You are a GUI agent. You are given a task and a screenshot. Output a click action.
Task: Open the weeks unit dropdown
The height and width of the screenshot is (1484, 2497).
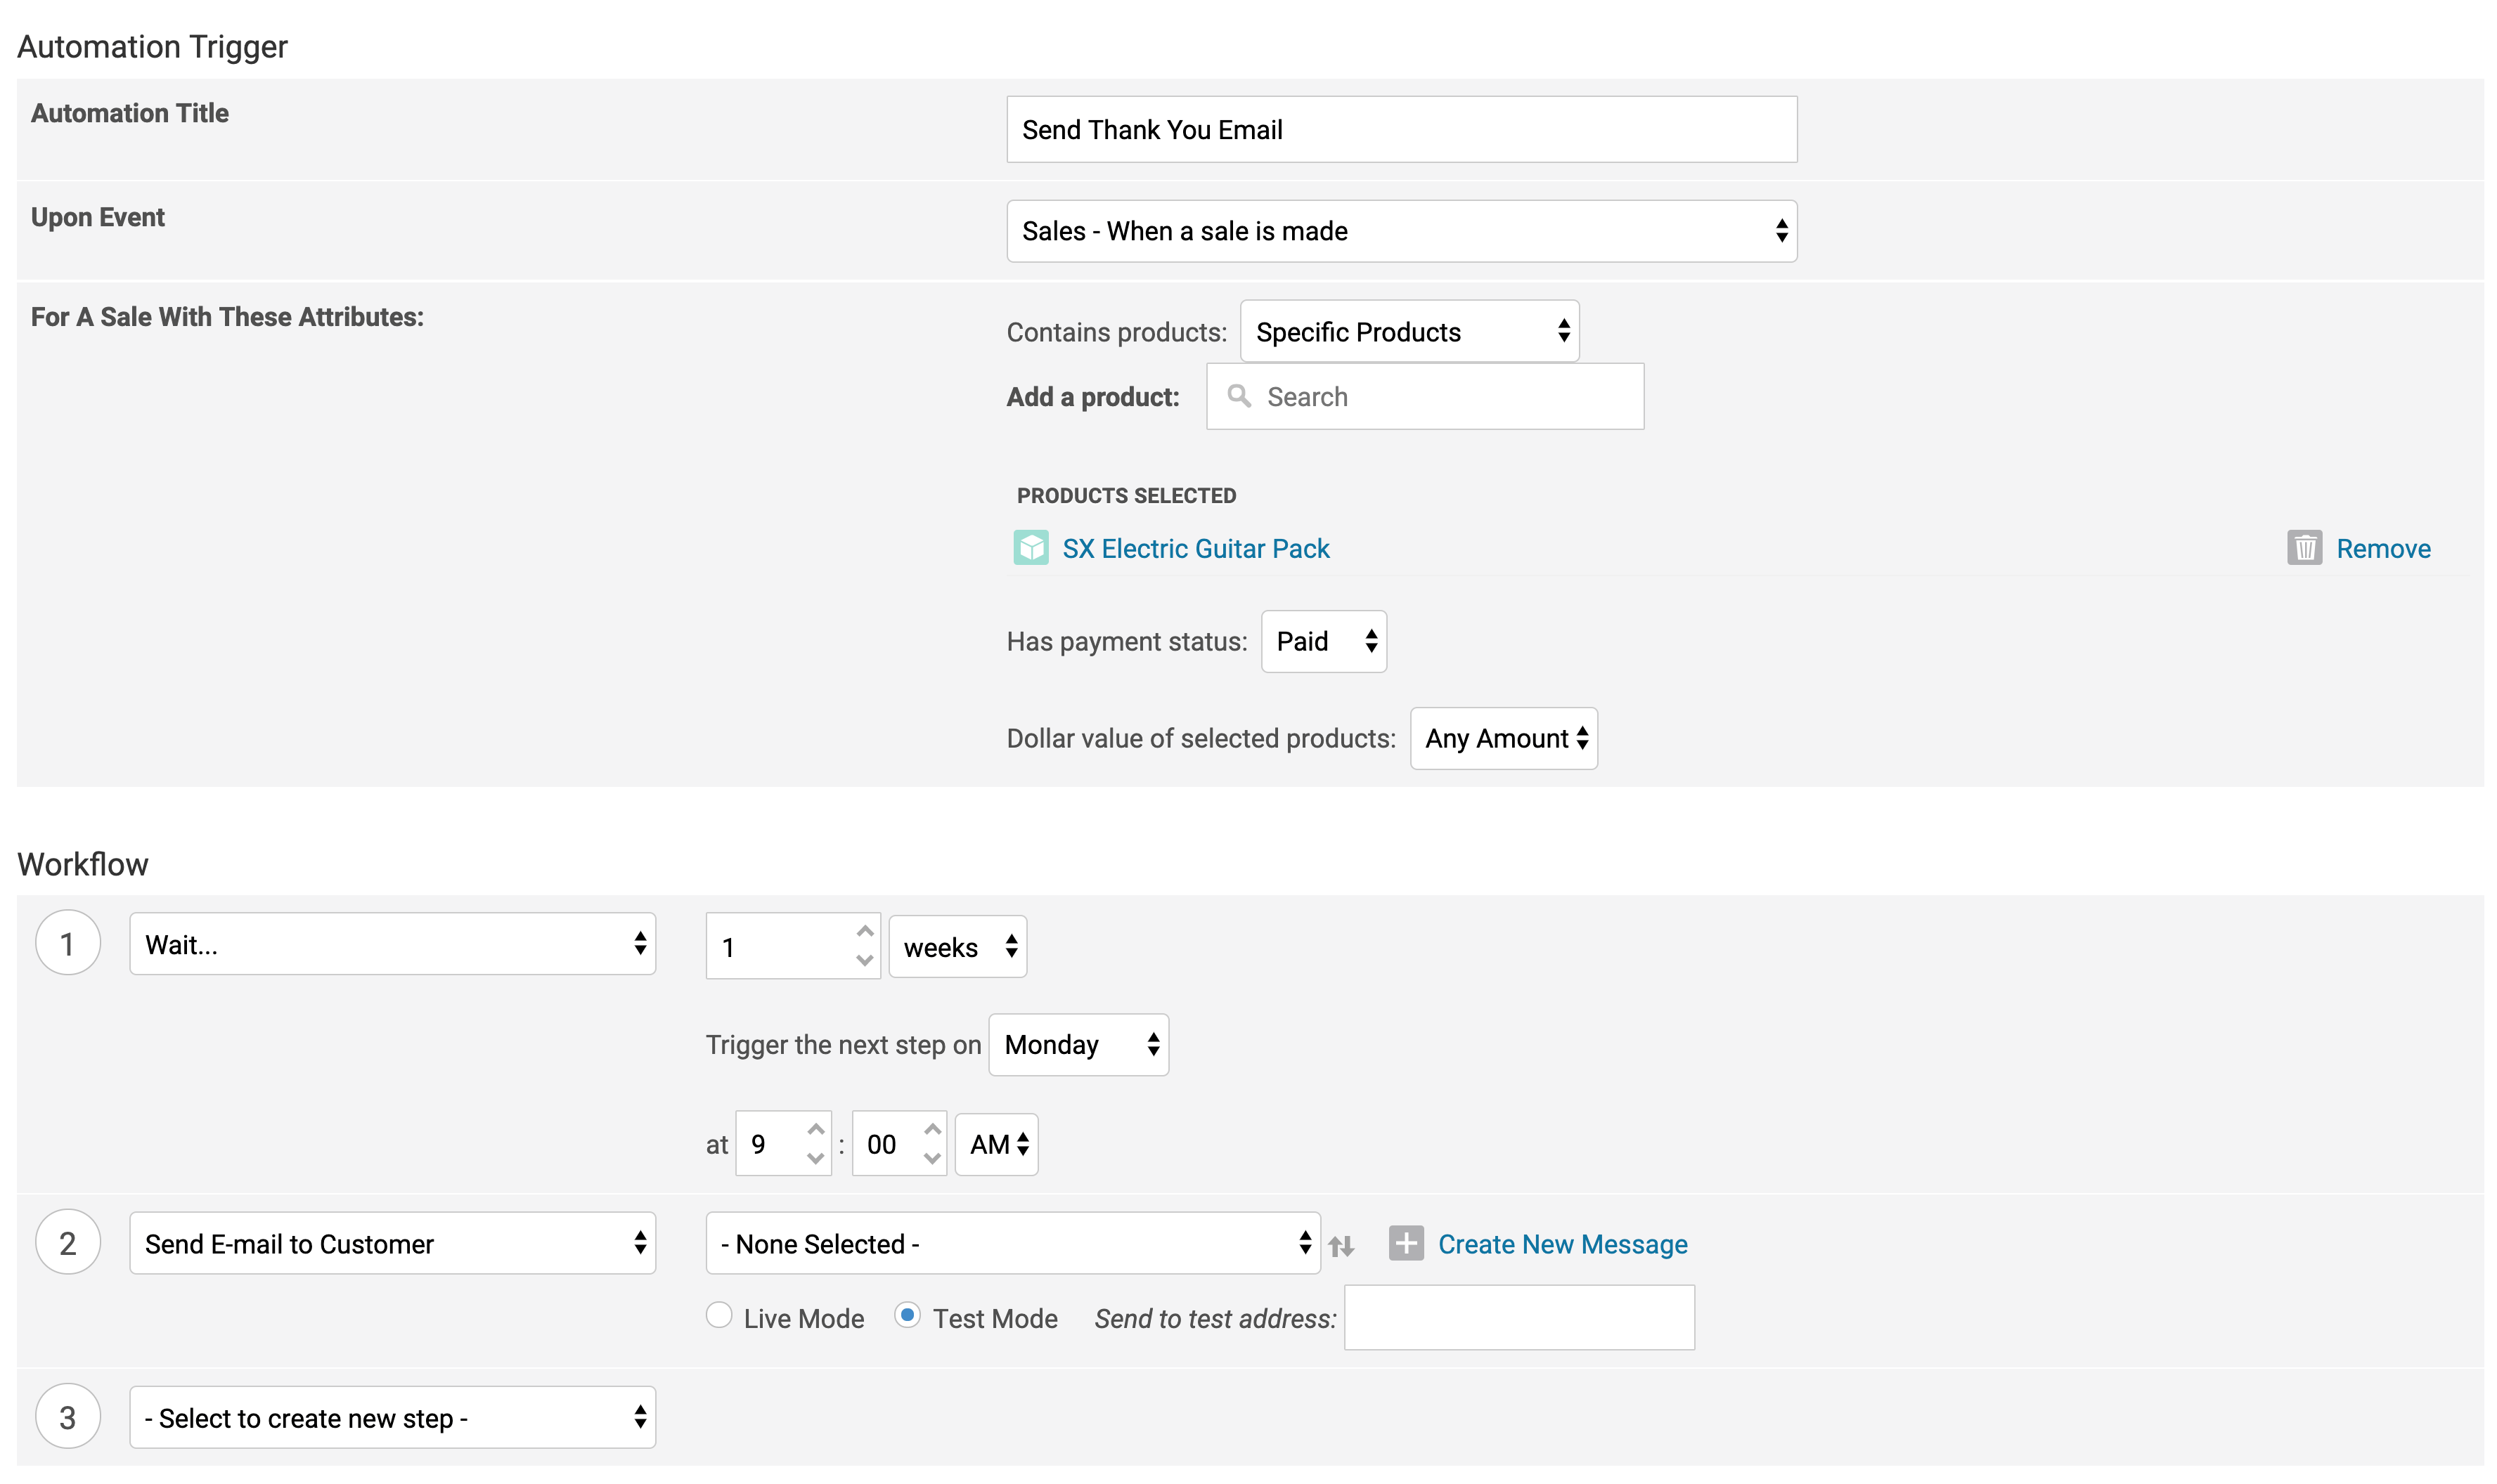[957, 946]
